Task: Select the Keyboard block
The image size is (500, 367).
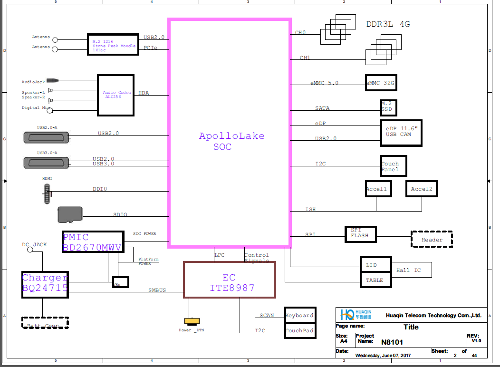Action: (x=300, y=315)
